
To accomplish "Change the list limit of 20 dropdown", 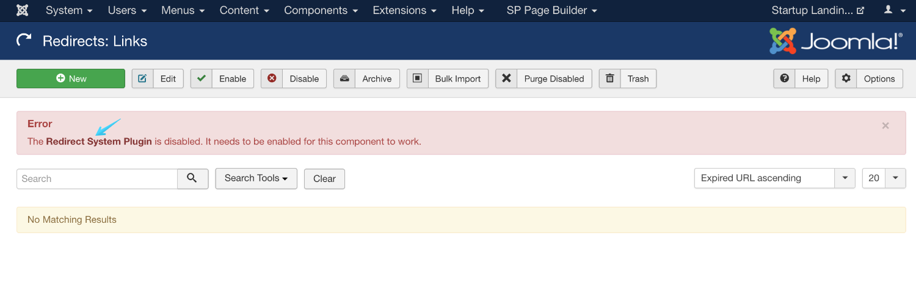I will [884, 178].
